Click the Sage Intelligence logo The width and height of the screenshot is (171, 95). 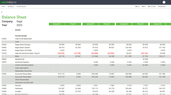coord(9,2)
